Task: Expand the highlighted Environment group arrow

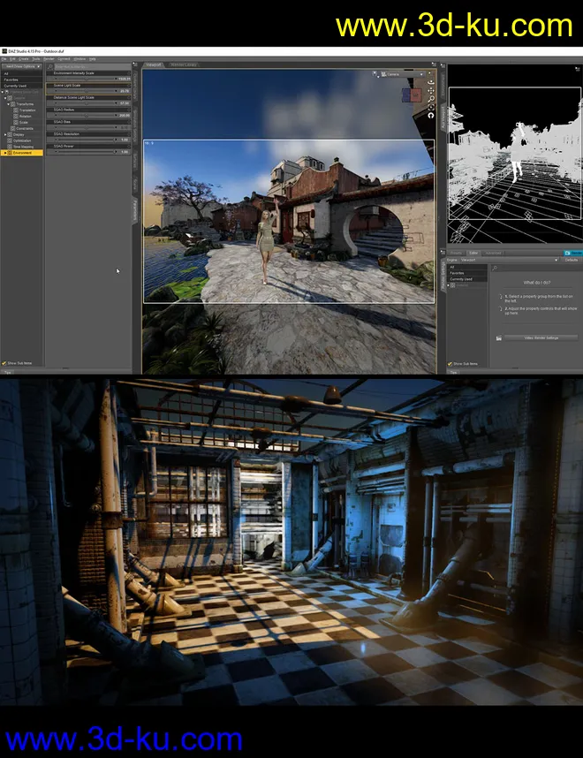Action: click(5, 153)
